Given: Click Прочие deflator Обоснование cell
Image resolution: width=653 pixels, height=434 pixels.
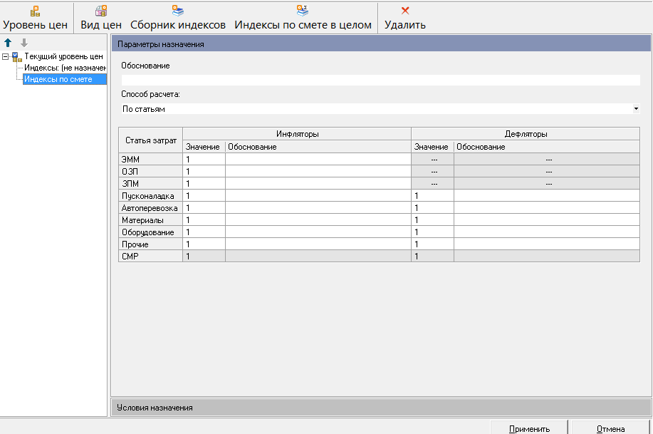Looking at the screenshot, I should click(547, 244).
